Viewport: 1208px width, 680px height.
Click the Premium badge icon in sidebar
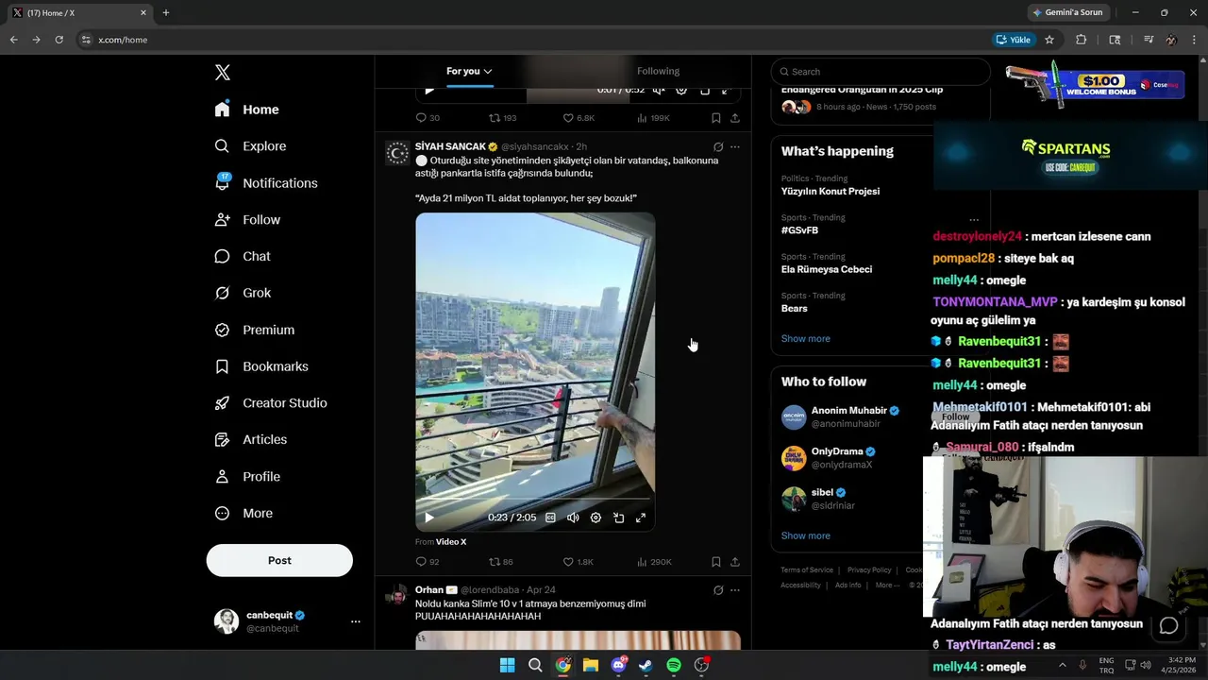pos(222,330)
